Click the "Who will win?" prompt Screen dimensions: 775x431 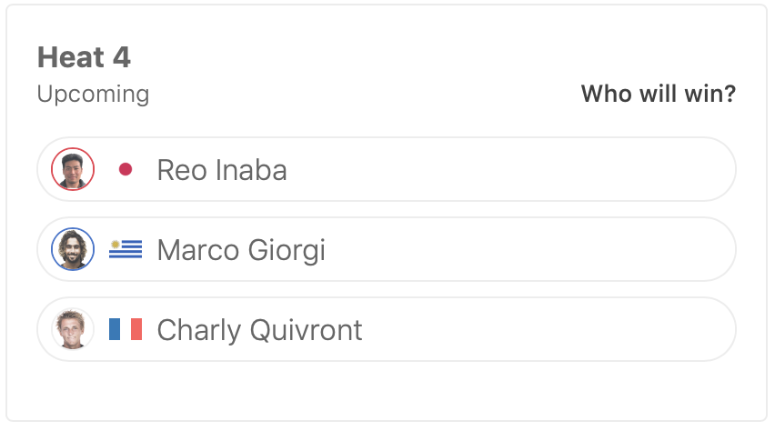(x=659, y=94)
